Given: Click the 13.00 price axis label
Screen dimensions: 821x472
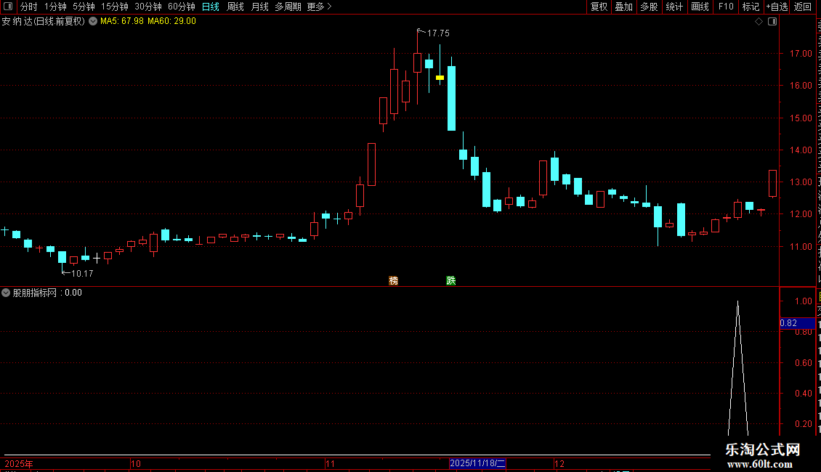Looking at the screenshot, I should (x=801, y=182).
